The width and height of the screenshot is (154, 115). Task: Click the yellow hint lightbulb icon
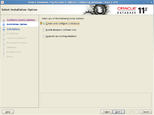[x=41, y=23]
